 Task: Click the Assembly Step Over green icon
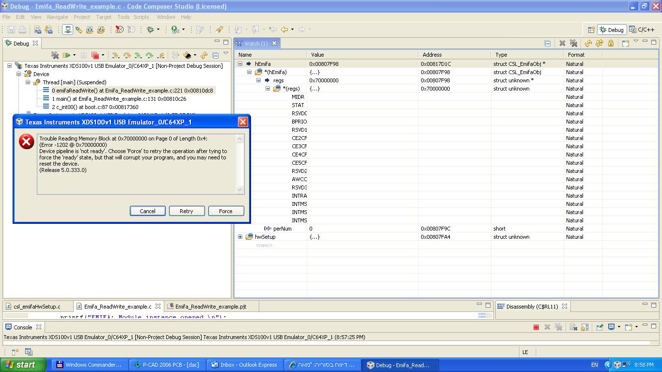click(x=149, y=55)
